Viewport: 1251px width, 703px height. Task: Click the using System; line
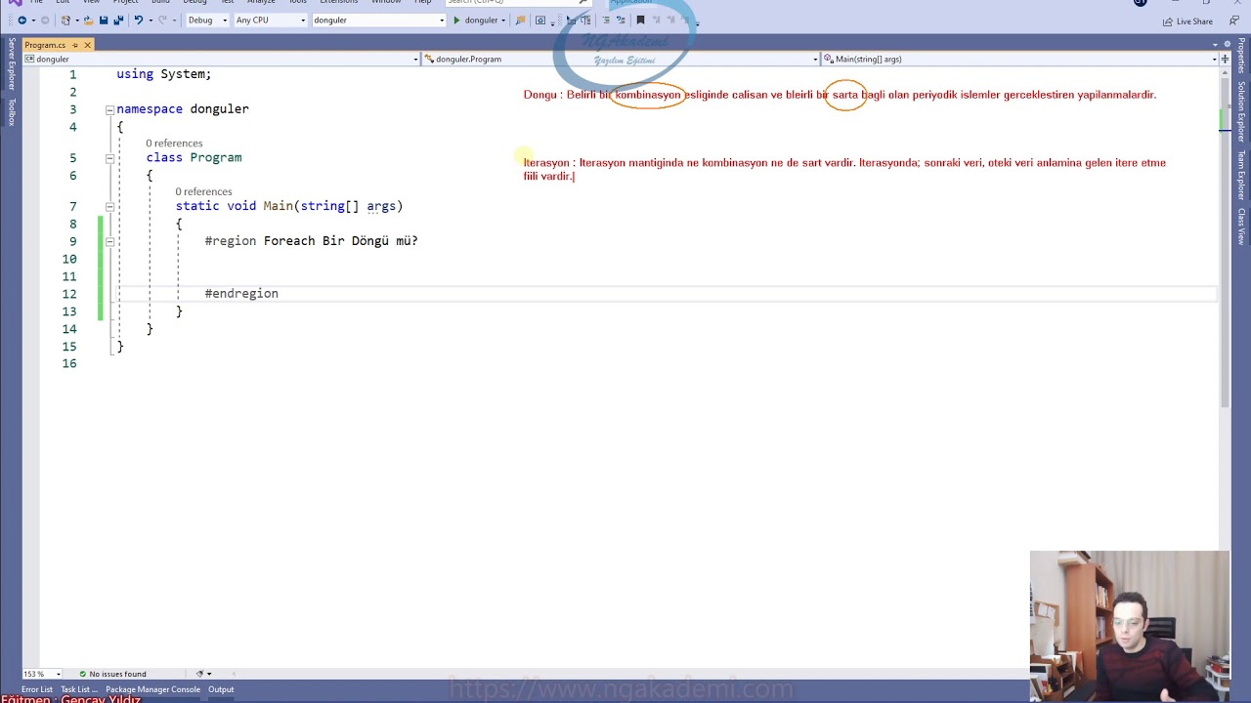[x=164, y=74]
